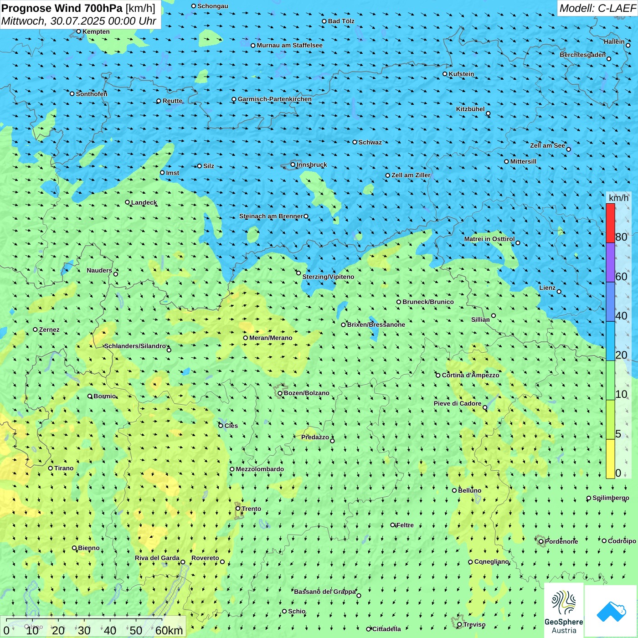Viewport: 638px width, 638px height.
Task: Click the Trento city label
Action: (251, 509)
